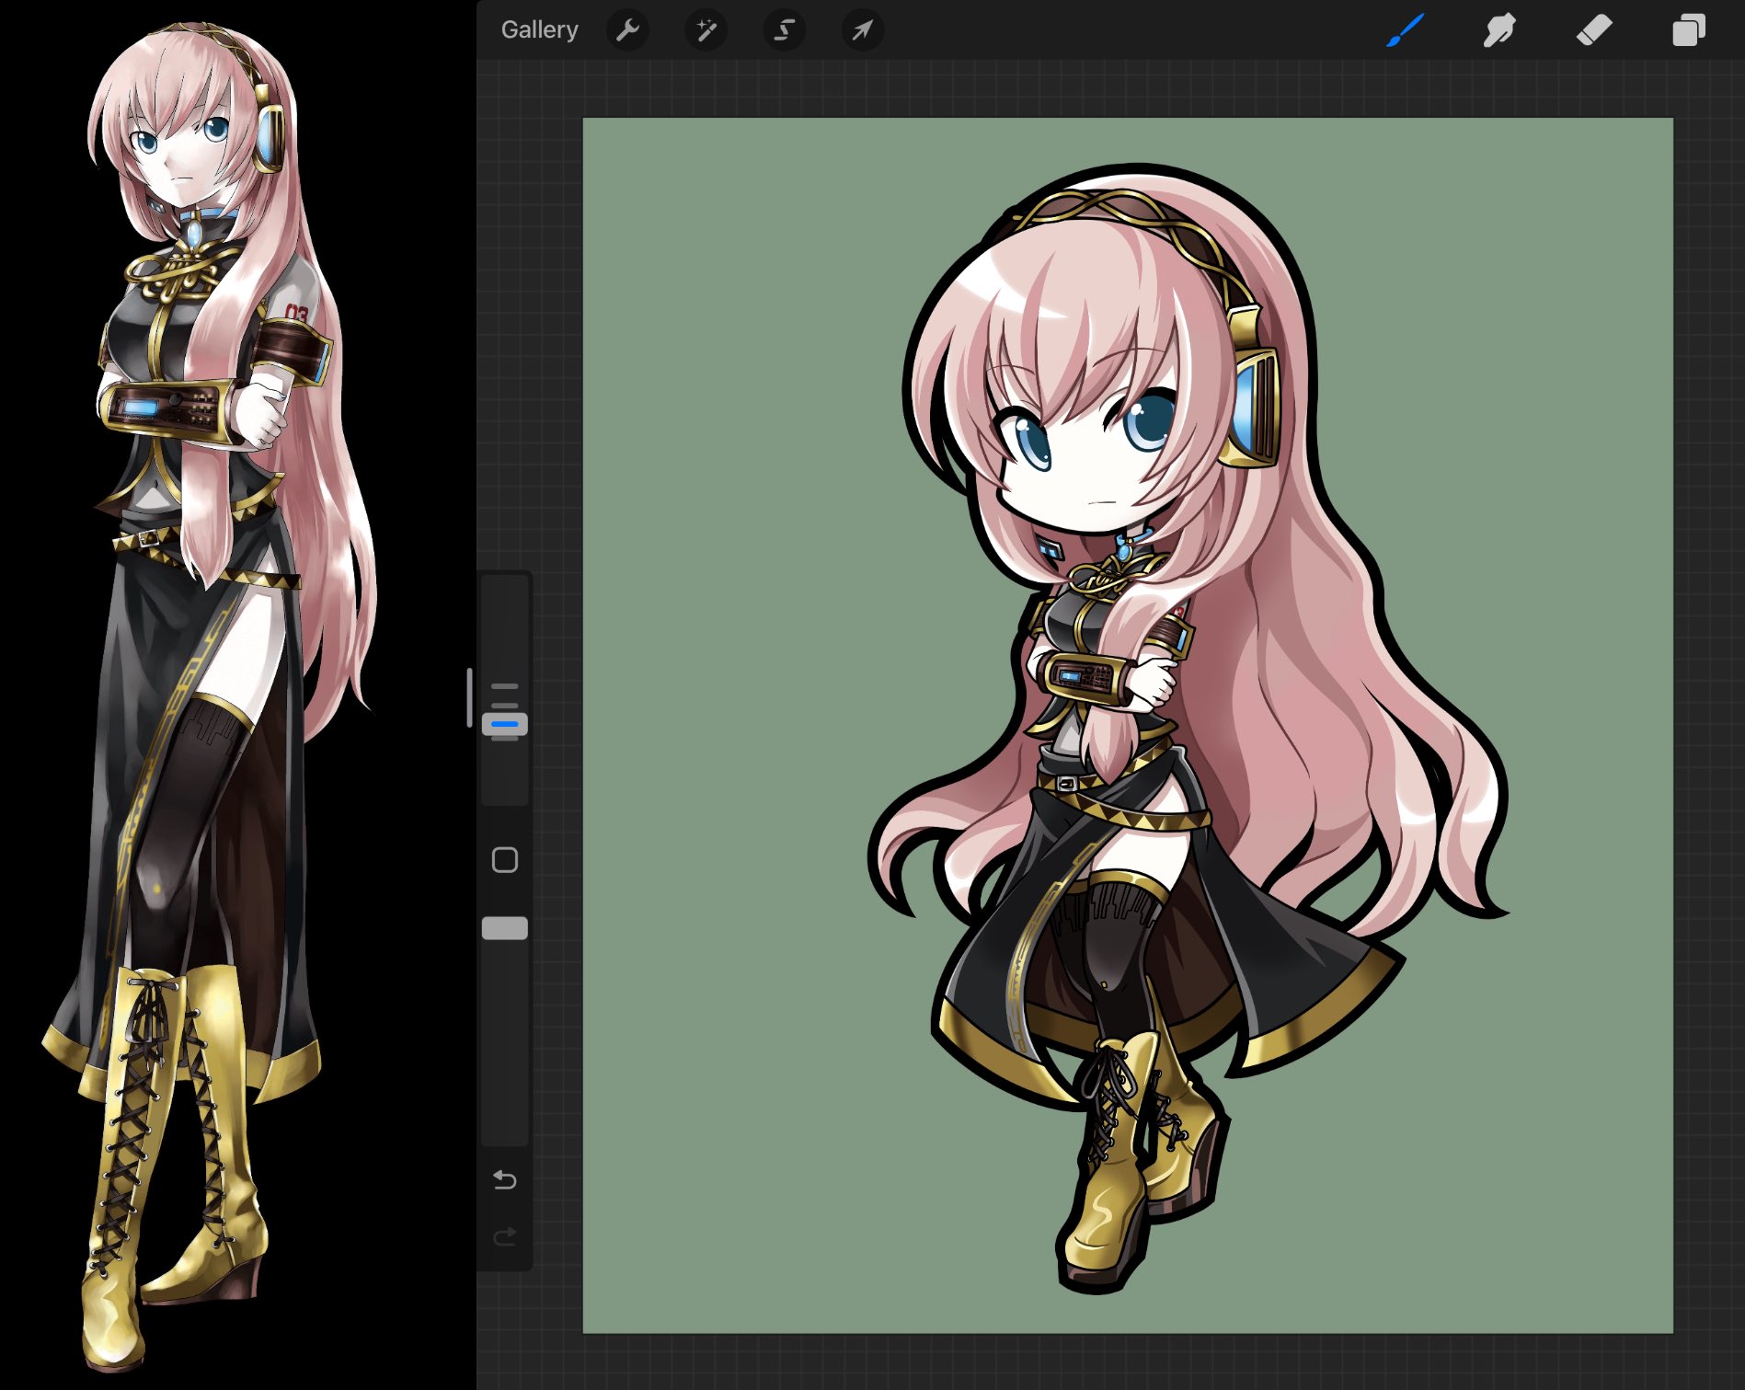This screenshot has width=1745, height=1390.
Task: Open the Actions menu via the wrench icon
Action: pyautogui.click(x=628, y=30)
